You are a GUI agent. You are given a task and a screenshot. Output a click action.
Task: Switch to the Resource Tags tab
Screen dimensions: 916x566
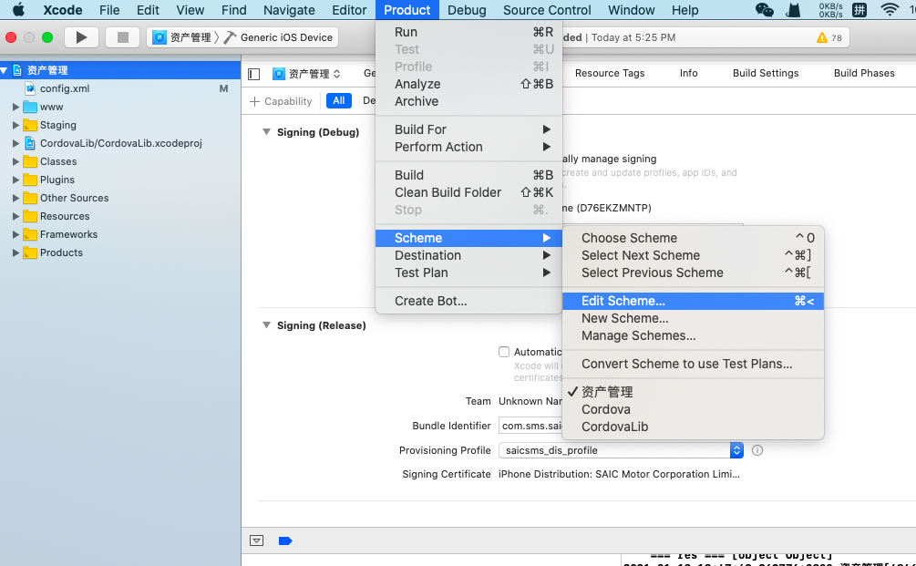(x=610, y=73)
